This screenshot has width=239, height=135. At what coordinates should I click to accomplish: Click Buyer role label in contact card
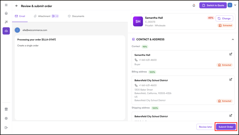[x=137, y=64]
